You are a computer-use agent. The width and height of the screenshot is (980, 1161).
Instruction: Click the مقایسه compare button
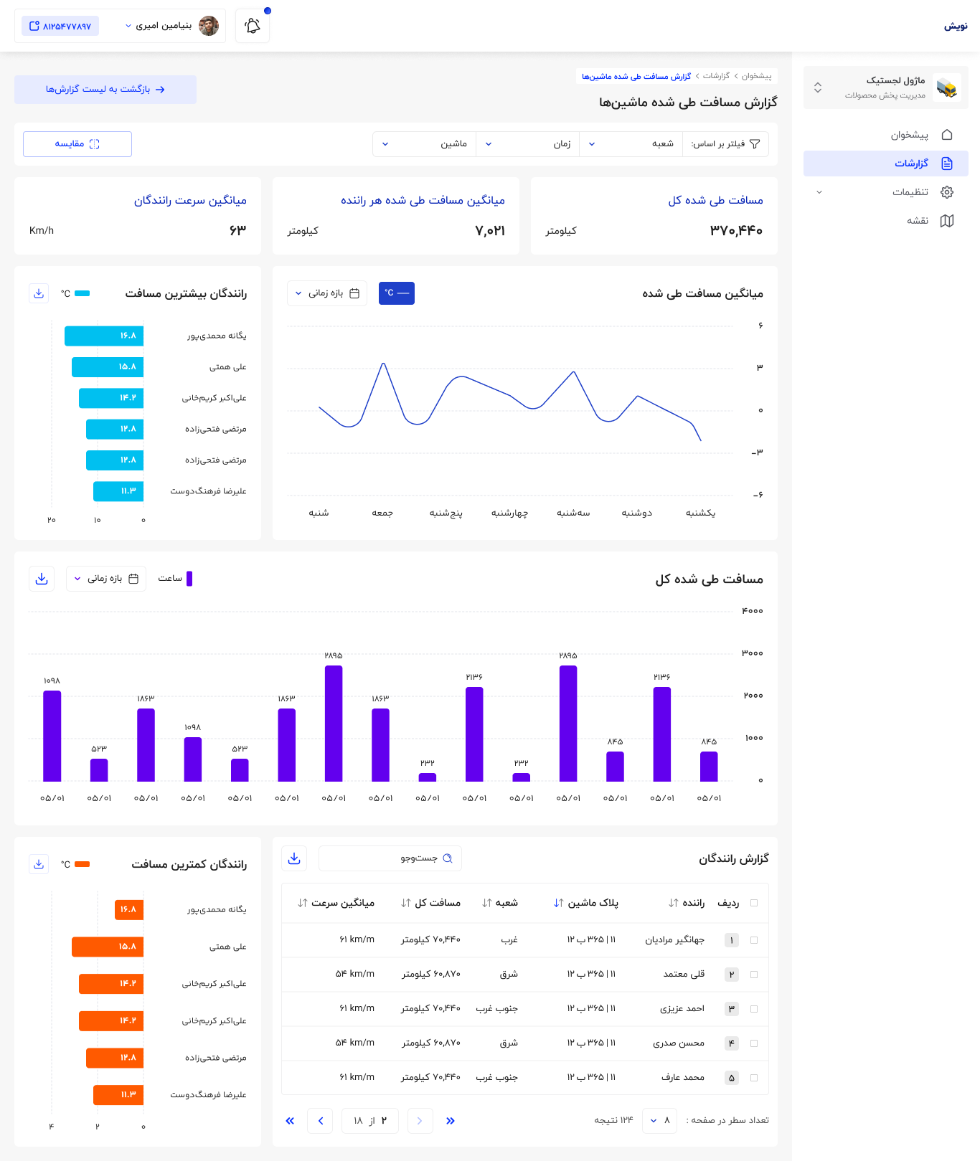(x=77, y=144)
